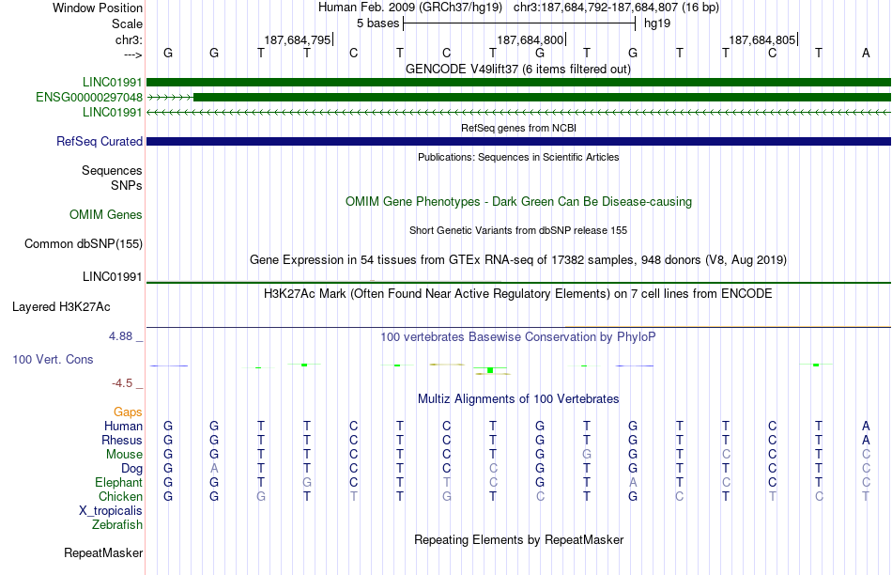Select the OMIM Genes track label

tap(106, 214)
